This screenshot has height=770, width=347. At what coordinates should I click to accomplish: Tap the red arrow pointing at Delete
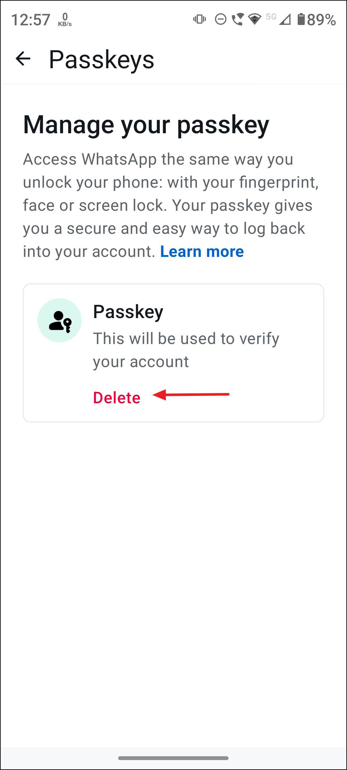pos(191,395)
